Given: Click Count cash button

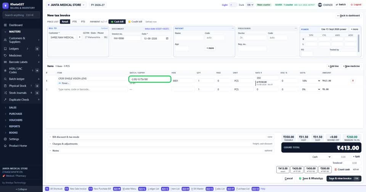Looking at the screenshot, I should 347,170.
